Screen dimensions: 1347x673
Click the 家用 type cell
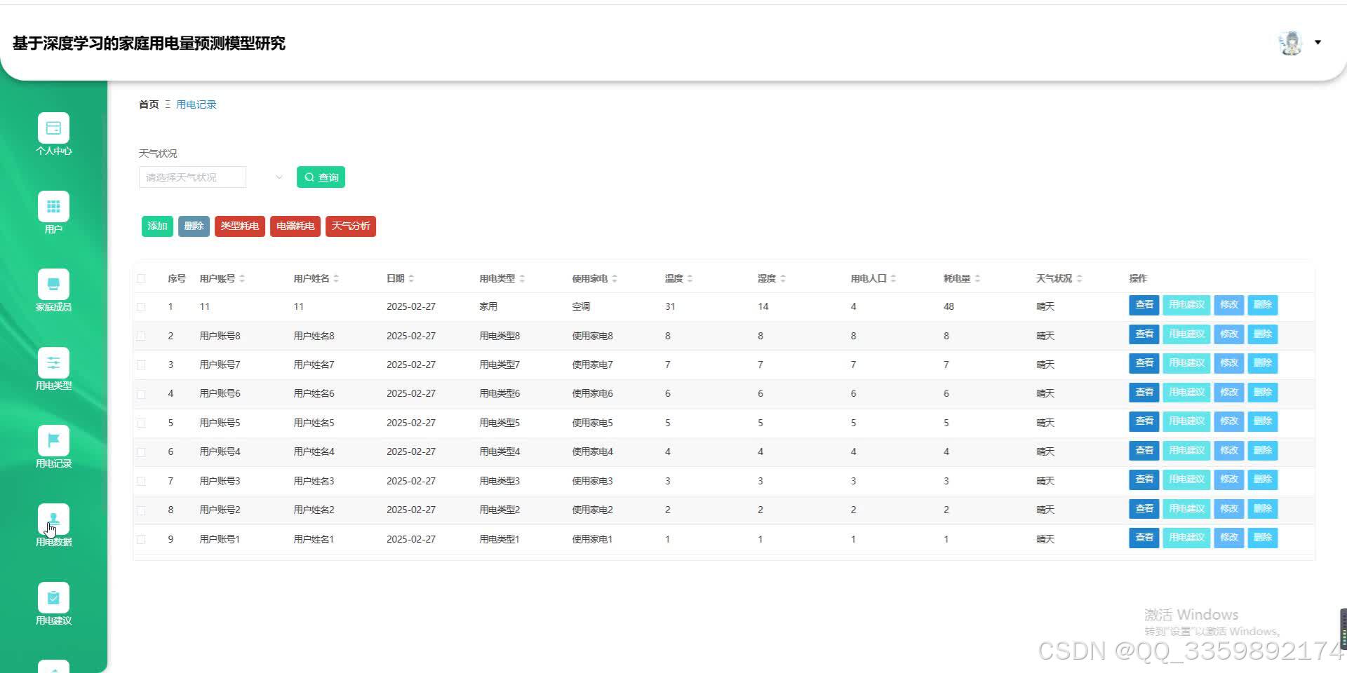point(488,306)
